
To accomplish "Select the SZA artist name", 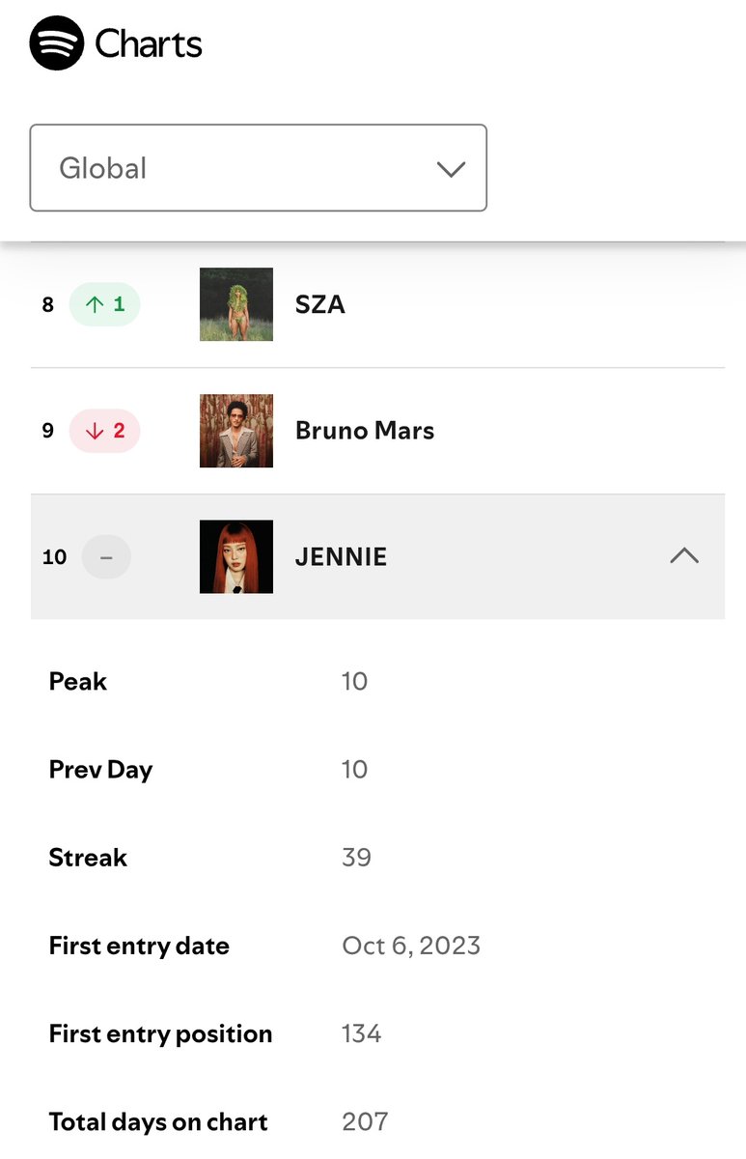I will pos(320,305).
